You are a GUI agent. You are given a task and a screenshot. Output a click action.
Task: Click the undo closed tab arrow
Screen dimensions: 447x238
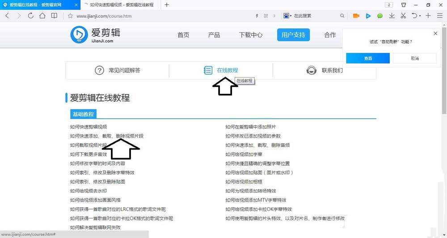coord(414,16)
